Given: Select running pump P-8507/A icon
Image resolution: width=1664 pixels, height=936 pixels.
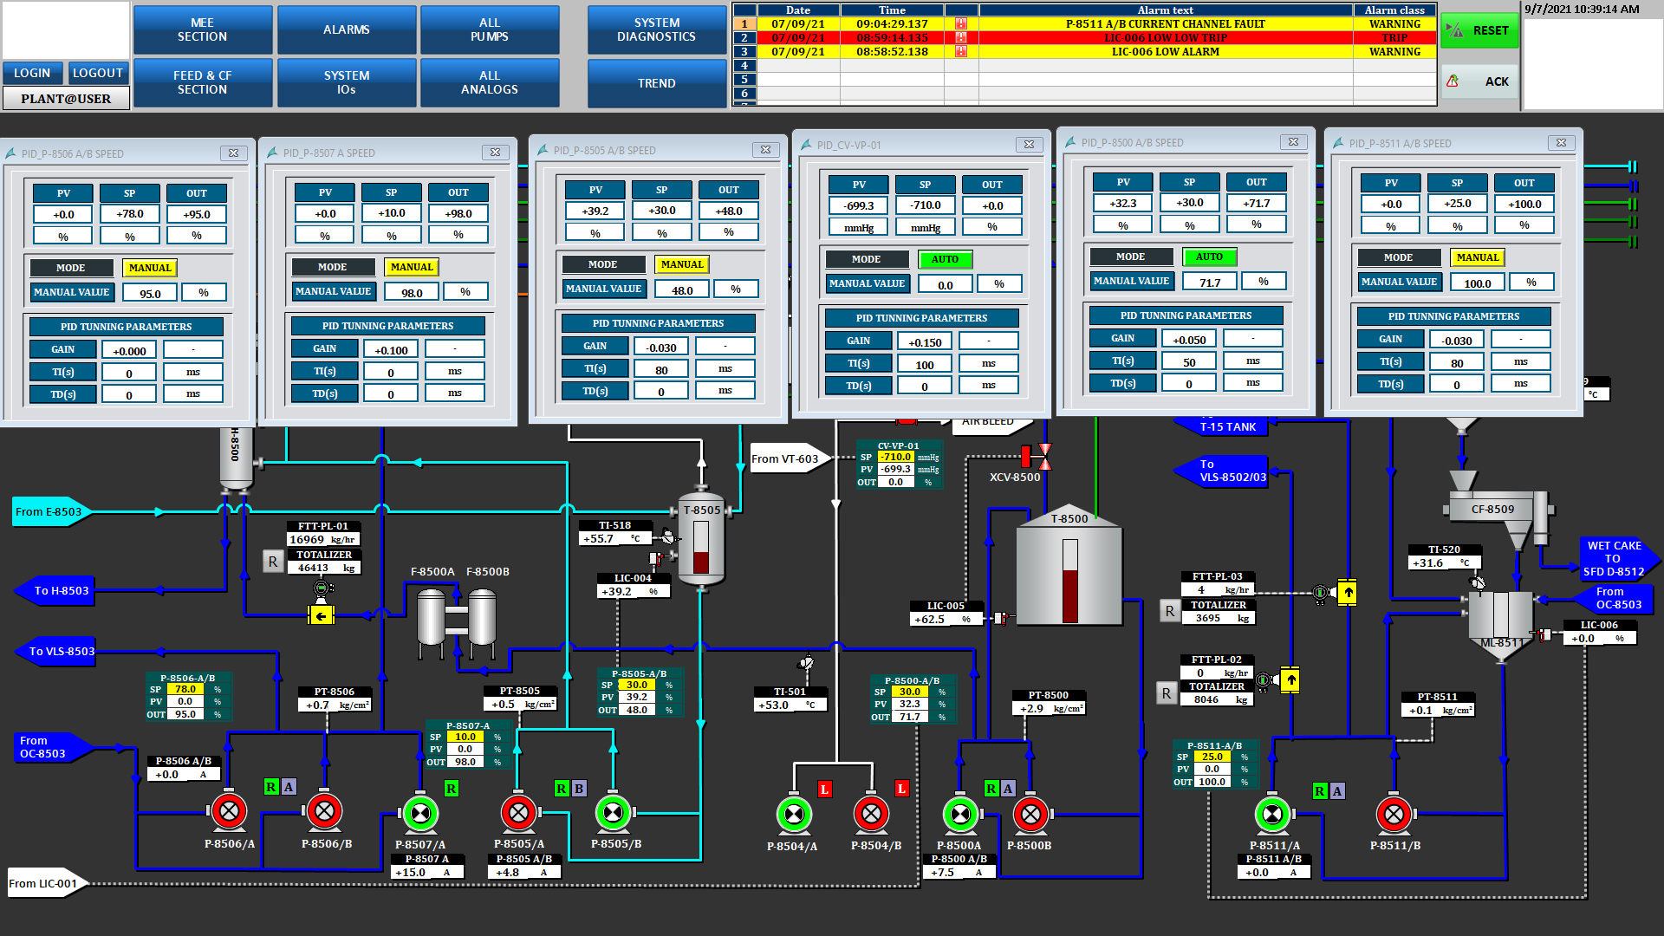Looking at the screenshot, I should tap(420, 814).
